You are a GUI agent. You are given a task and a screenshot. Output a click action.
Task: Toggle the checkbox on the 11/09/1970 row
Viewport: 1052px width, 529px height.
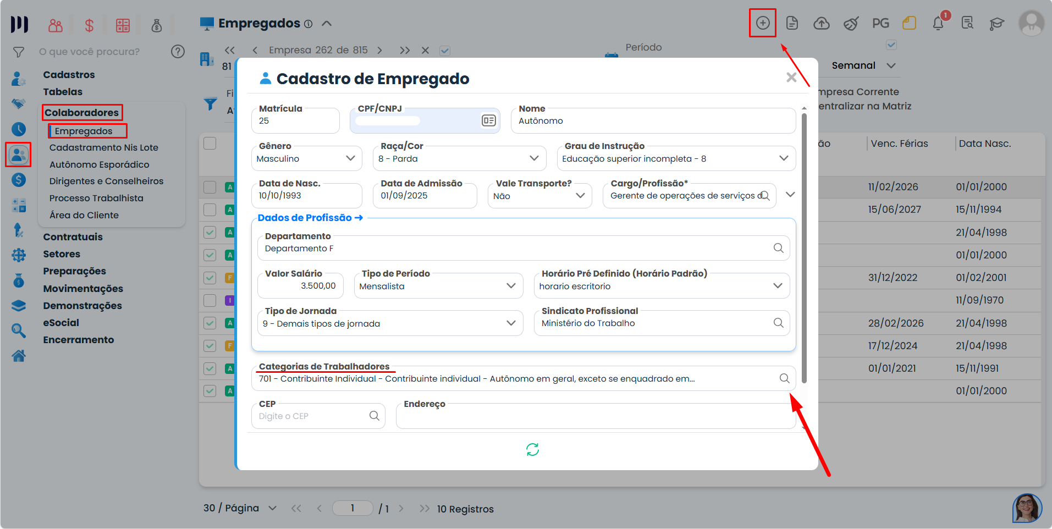pyautogui.click(x=210, y=300)
